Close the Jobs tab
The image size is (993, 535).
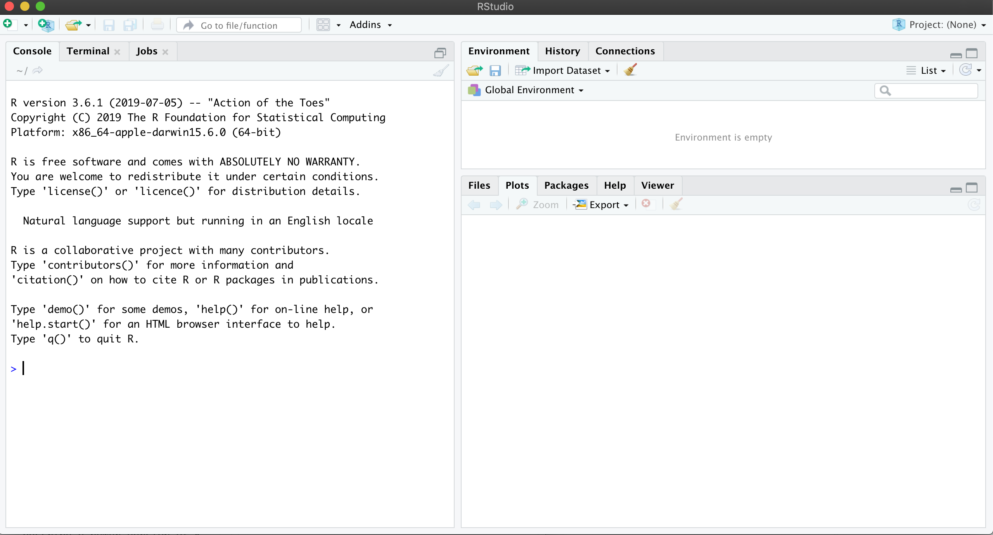[165, 52]
